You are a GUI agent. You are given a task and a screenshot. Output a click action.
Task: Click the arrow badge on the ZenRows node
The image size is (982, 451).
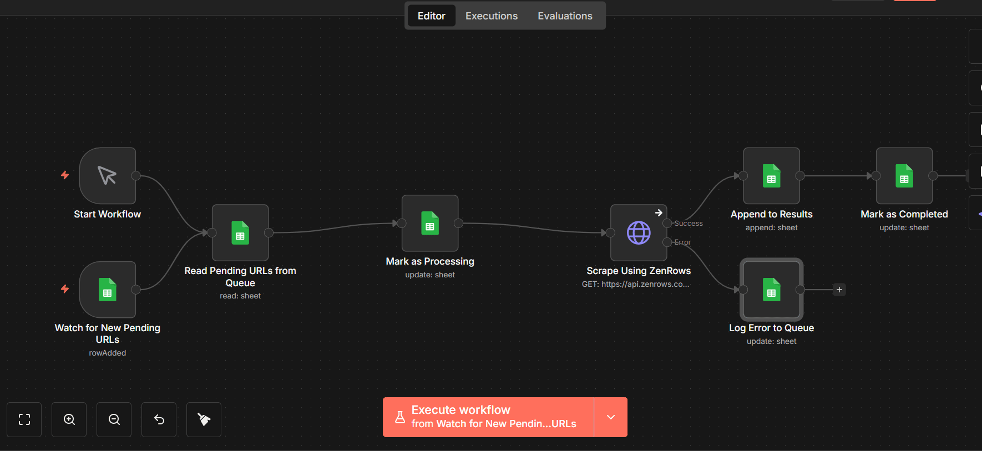pos(659,212)
